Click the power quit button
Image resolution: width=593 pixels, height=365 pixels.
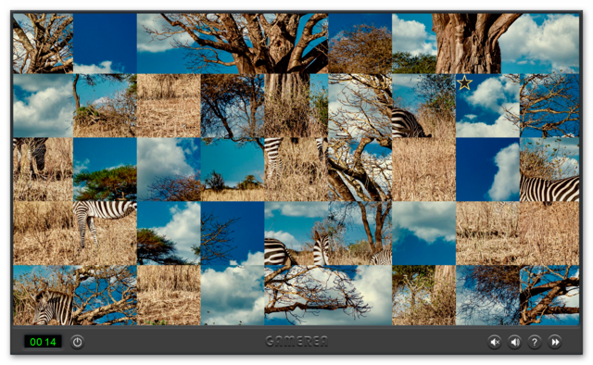click(77, 343)
